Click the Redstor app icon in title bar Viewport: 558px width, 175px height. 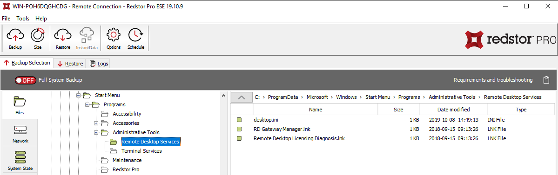[x=7, y=6]
